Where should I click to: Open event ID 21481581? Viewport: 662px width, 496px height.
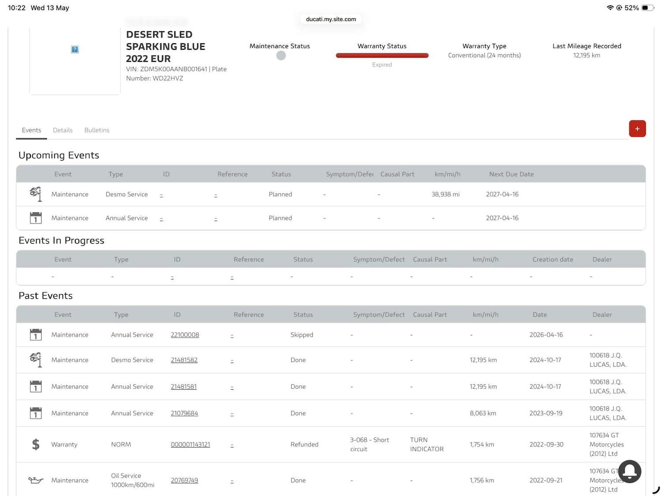pyautogui.click(x=184, y=387)
